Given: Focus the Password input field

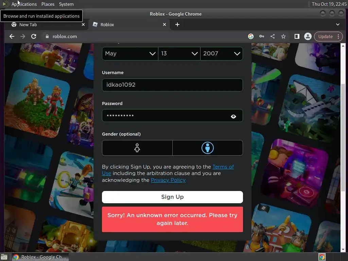Looking at the screenshot, I should [x=172, y=116].
